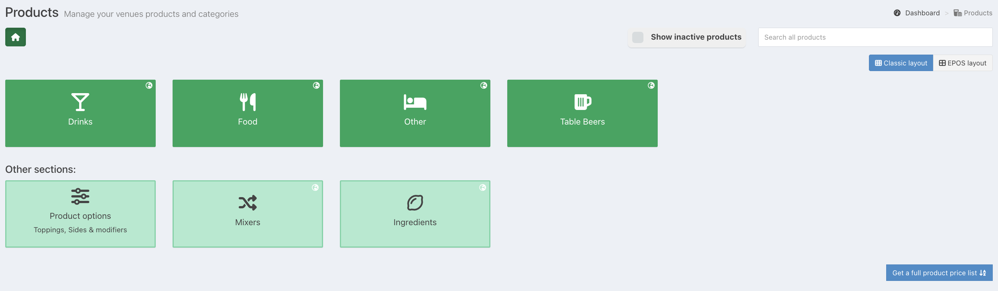Open the Ingredients lemon icon tile

[415, 214]
